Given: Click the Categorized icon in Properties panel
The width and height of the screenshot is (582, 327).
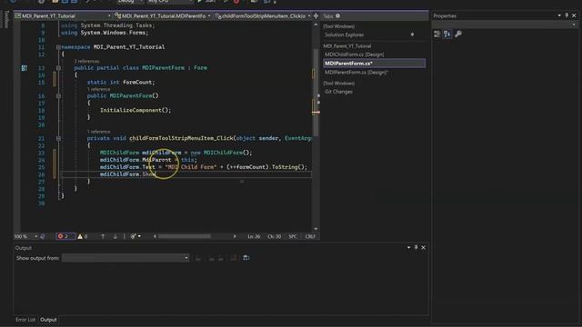Looking at the screenshot, I should [436, 35].
